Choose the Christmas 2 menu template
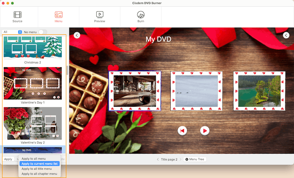The image size is (294, 178). point(33,47)
